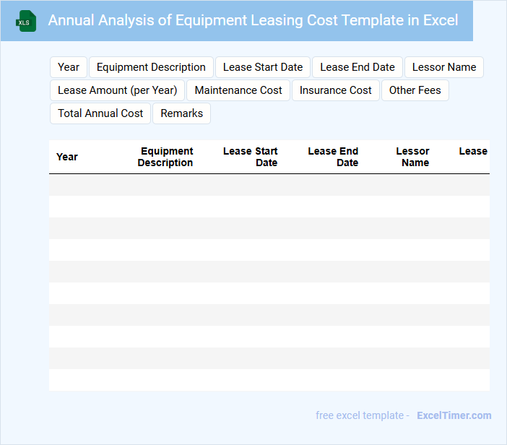Click the Remarks tag
The image size is (507, 445).
tap(182, 113)
